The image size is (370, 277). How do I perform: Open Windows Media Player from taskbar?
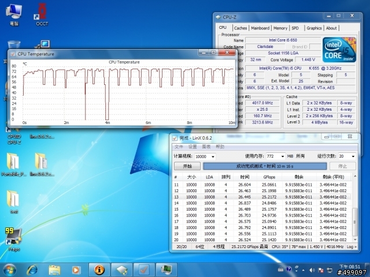[76, 270]
